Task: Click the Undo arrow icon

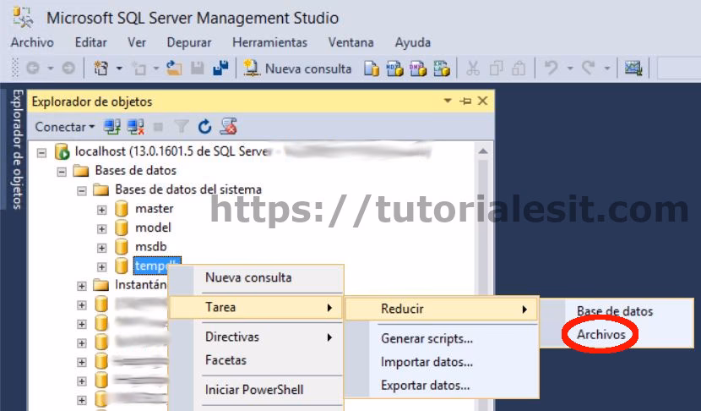Action: tap(551, 68)
